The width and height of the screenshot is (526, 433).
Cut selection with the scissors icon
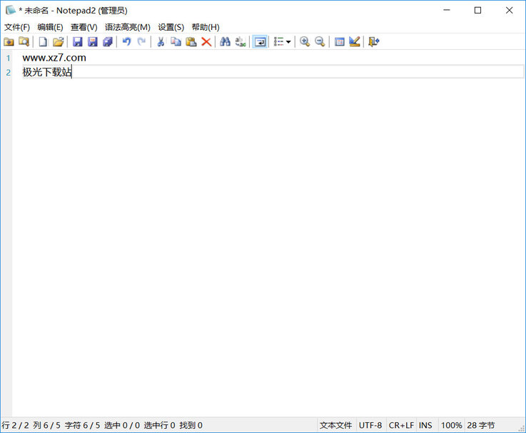[161, 42]
